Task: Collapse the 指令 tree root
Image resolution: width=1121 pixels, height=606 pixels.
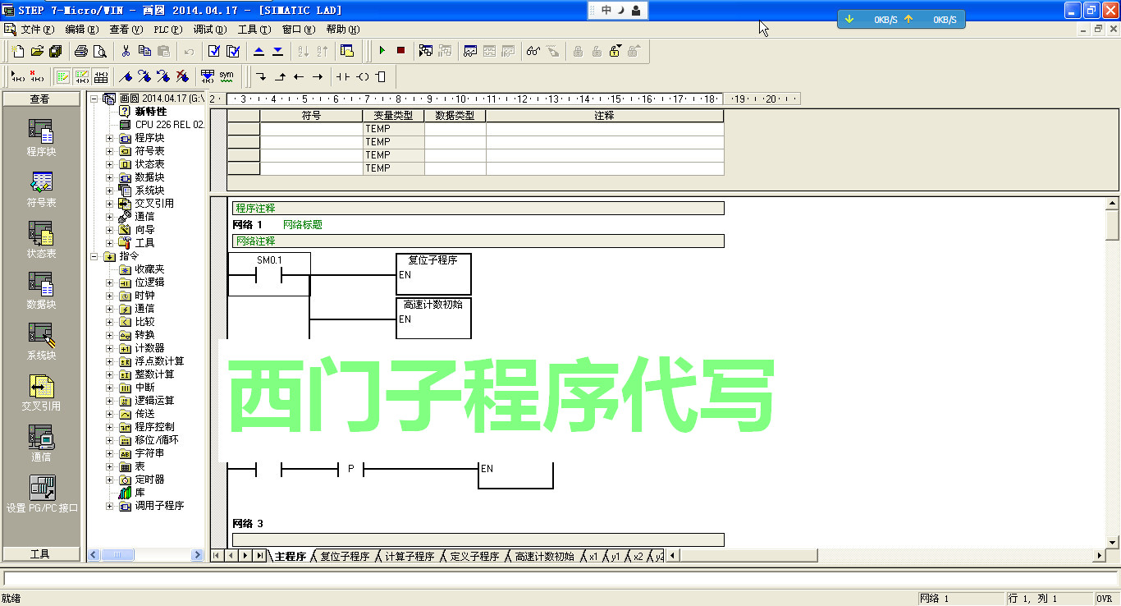Action: coord(94,256)
